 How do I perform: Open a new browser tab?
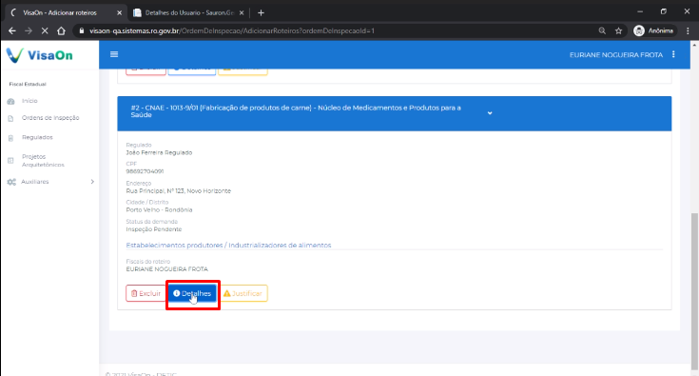(261, 13)
